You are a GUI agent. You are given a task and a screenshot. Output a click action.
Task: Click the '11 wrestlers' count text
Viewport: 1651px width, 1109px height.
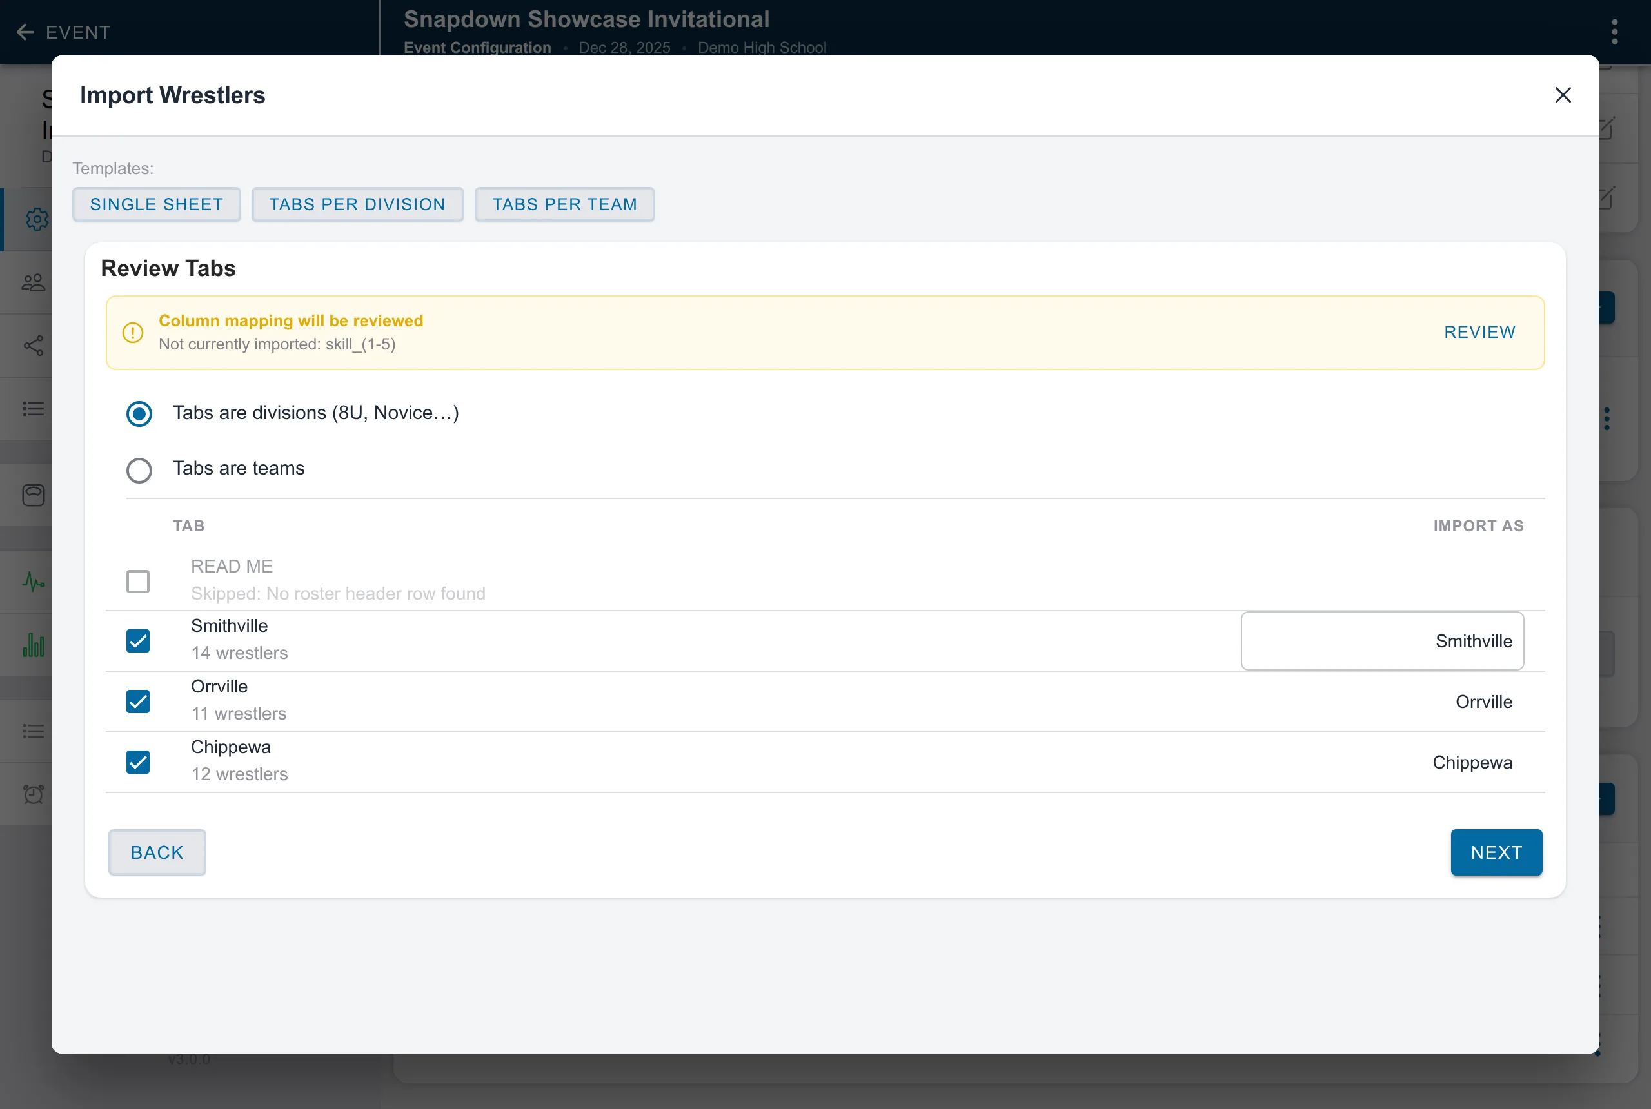(x=239, y=714)
